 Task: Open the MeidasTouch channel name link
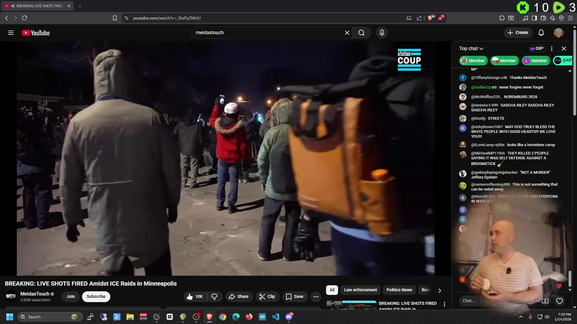point(35,294)
